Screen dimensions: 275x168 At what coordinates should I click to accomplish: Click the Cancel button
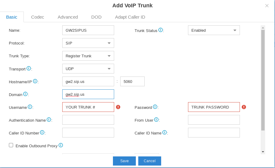click(x=150, y=161)
